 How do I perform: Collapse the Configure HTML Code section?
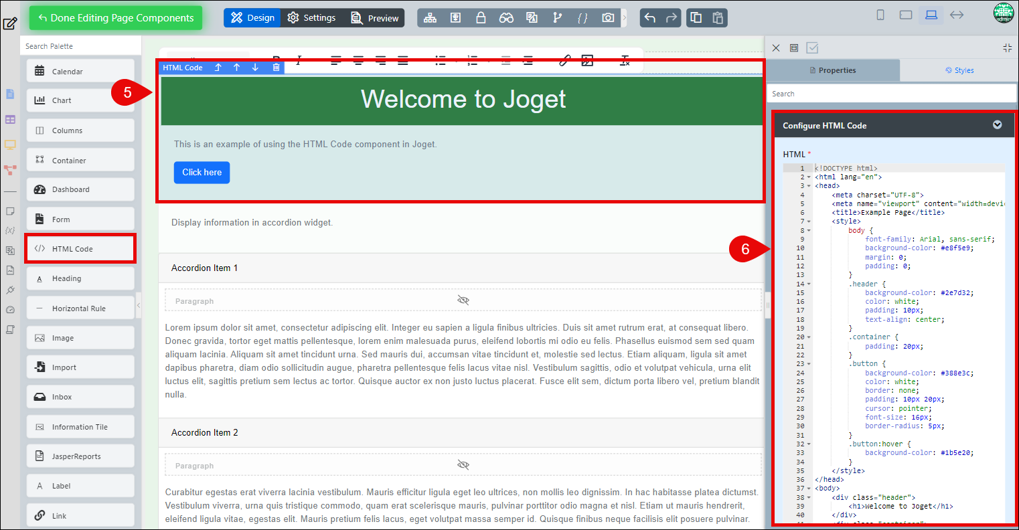point(998,125)
